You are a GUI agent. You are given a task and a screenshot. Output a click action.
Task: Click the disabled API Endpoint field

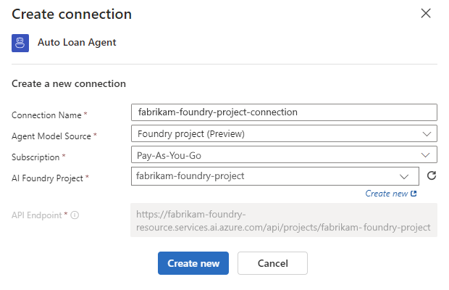(x=284, y=220)
